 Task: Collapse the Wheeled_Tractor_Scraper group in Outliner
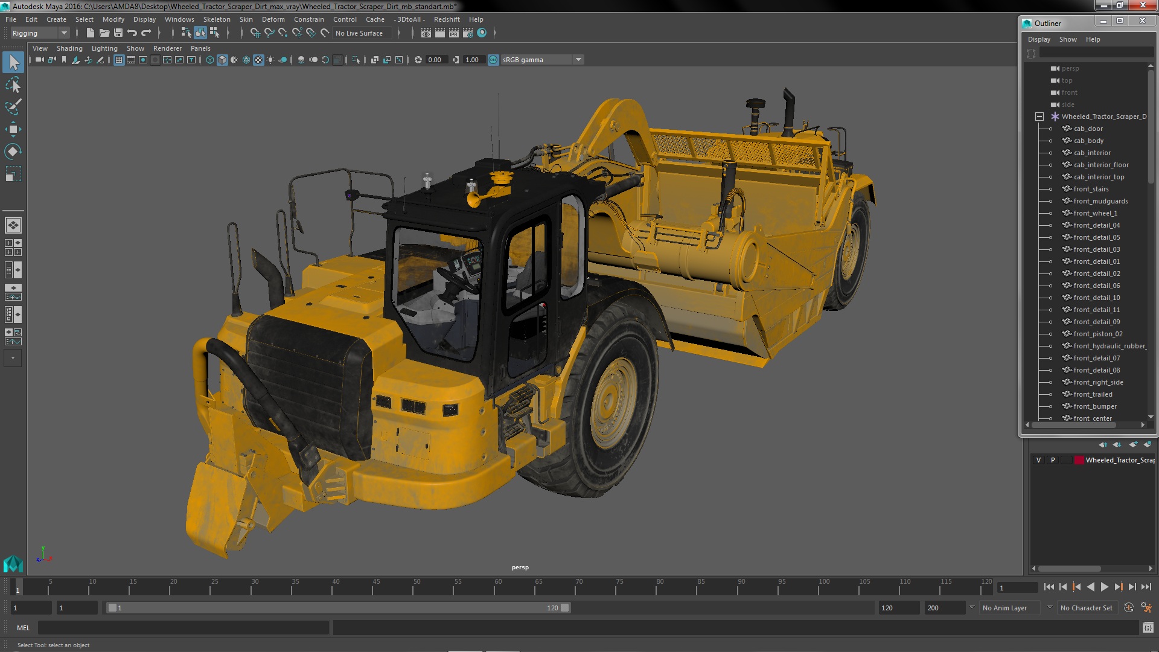[1039, 117]
